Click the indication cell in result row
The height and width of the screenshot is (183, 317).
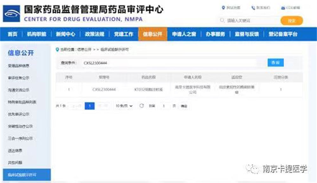click(x=236, y=89)
